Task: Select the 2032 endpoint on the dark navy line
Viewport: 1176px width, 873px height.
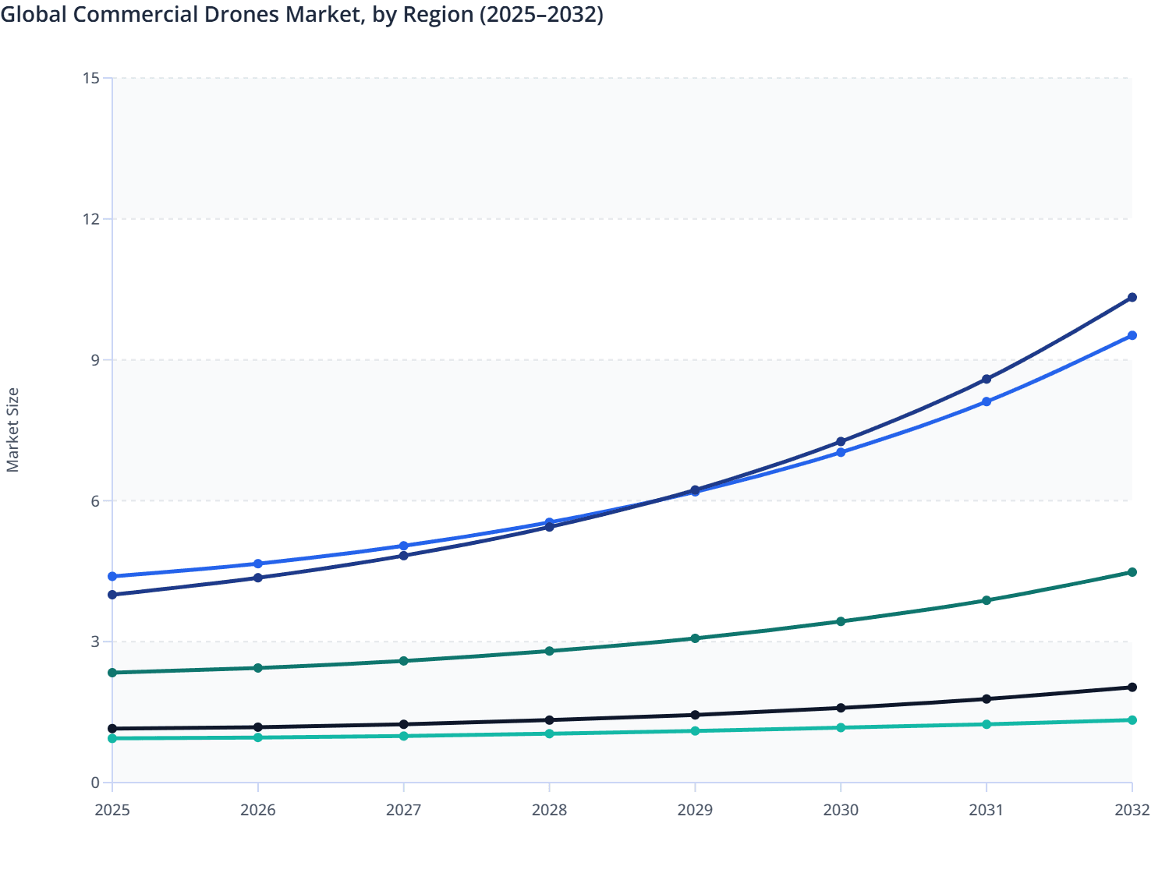Action: (x=1132, y=297)
